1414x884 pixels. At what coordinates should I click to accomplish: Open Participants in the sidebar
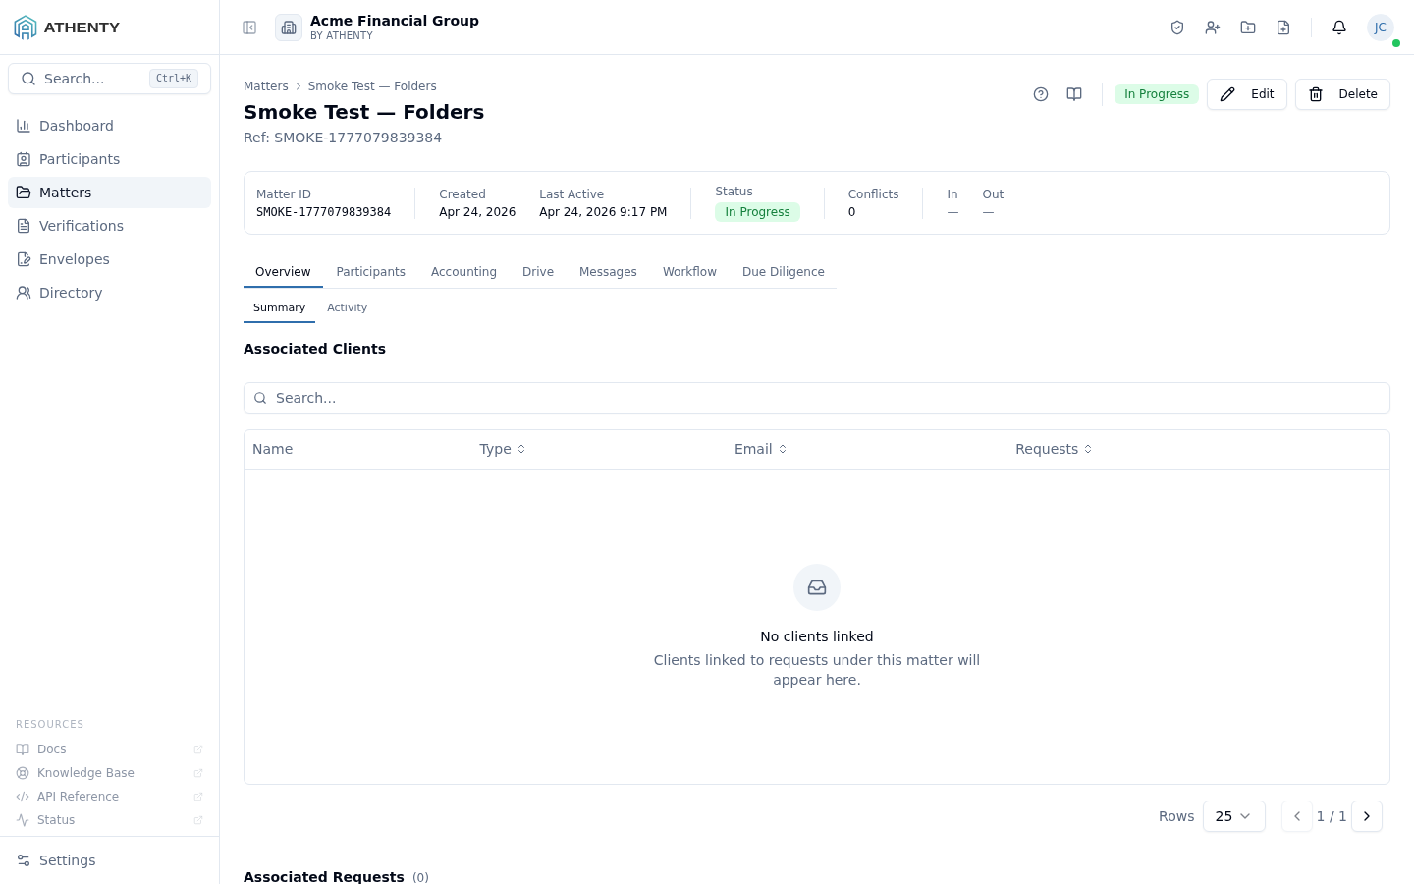(x=109, y=159)
